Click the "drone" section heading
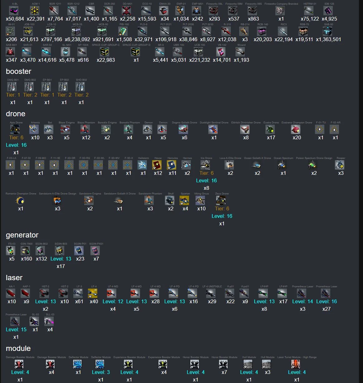 [16, 114]
